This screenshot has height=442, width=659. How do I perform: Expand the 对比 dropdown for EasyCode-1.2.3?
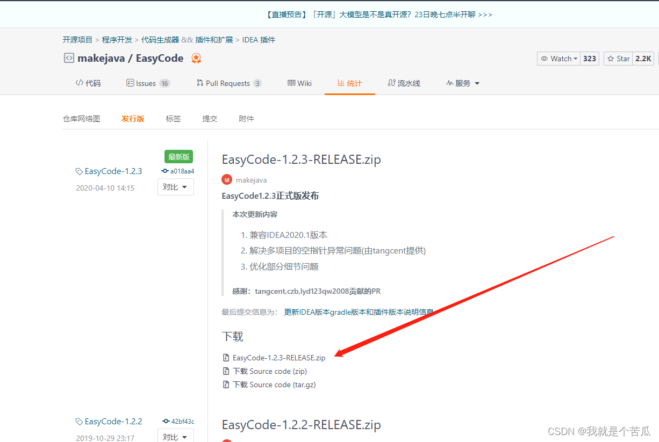click(x=175, y=187)
